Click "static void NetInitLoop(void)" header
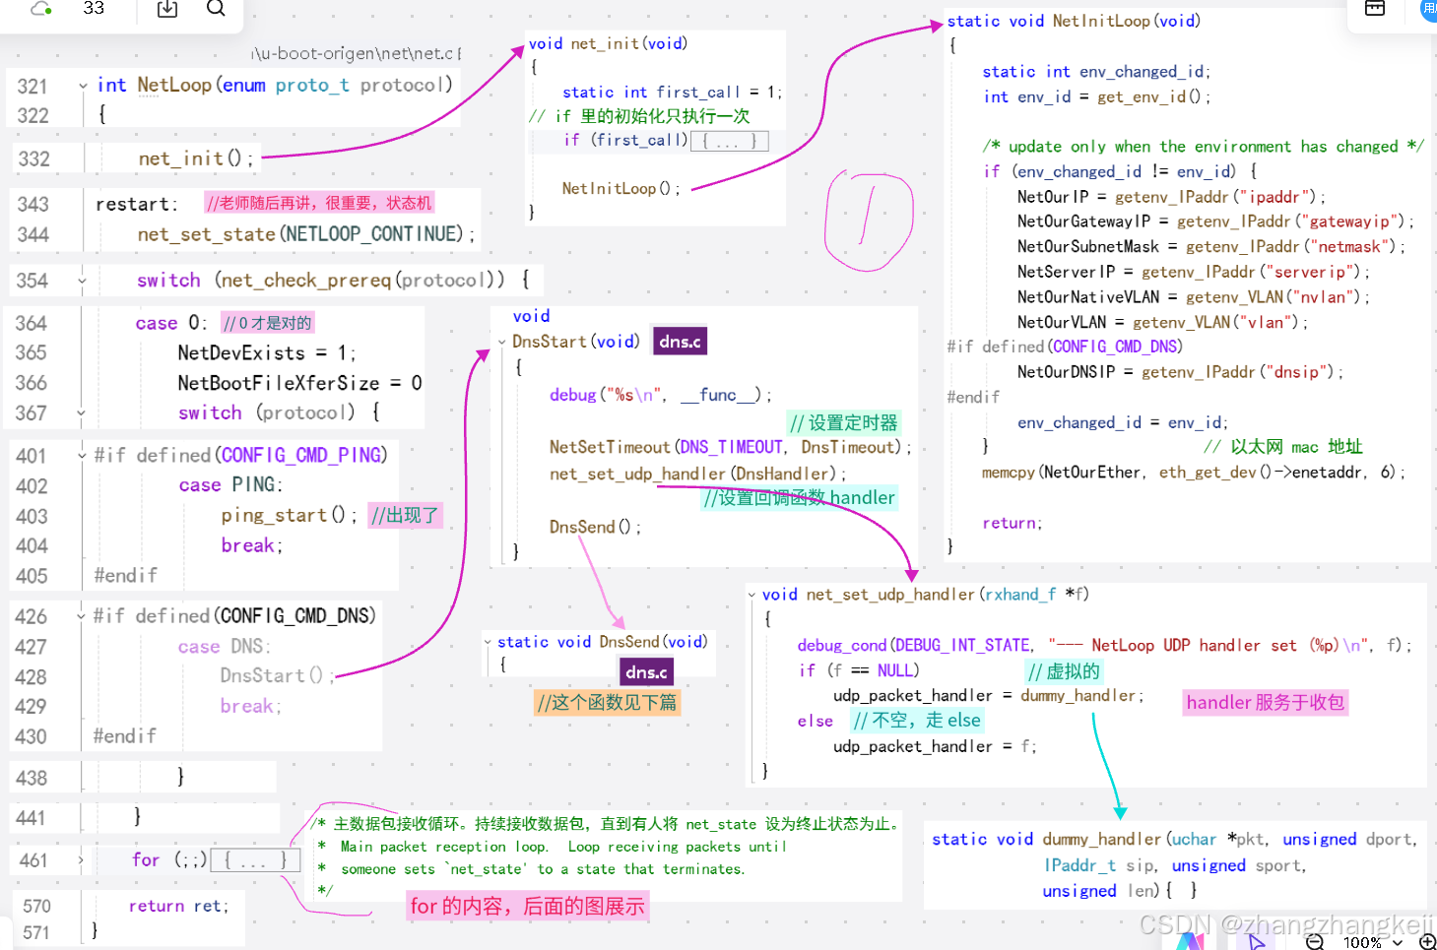The height and width of the screenshot is (950, 1437). (x=1074, y=21)
